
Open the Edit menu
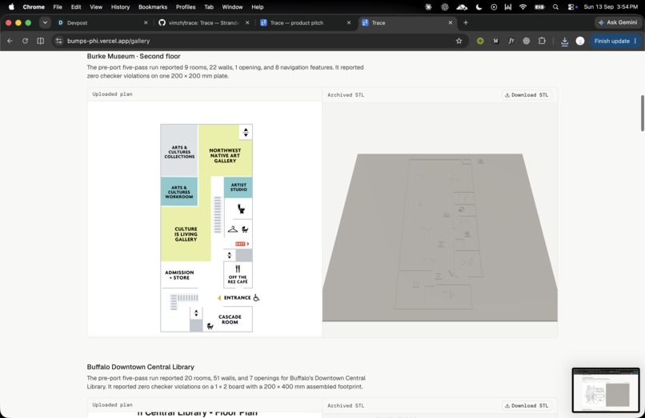click(76, 7)
